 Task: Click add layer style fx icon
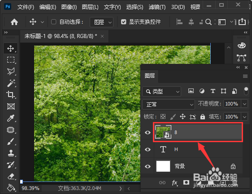point(175,183)
